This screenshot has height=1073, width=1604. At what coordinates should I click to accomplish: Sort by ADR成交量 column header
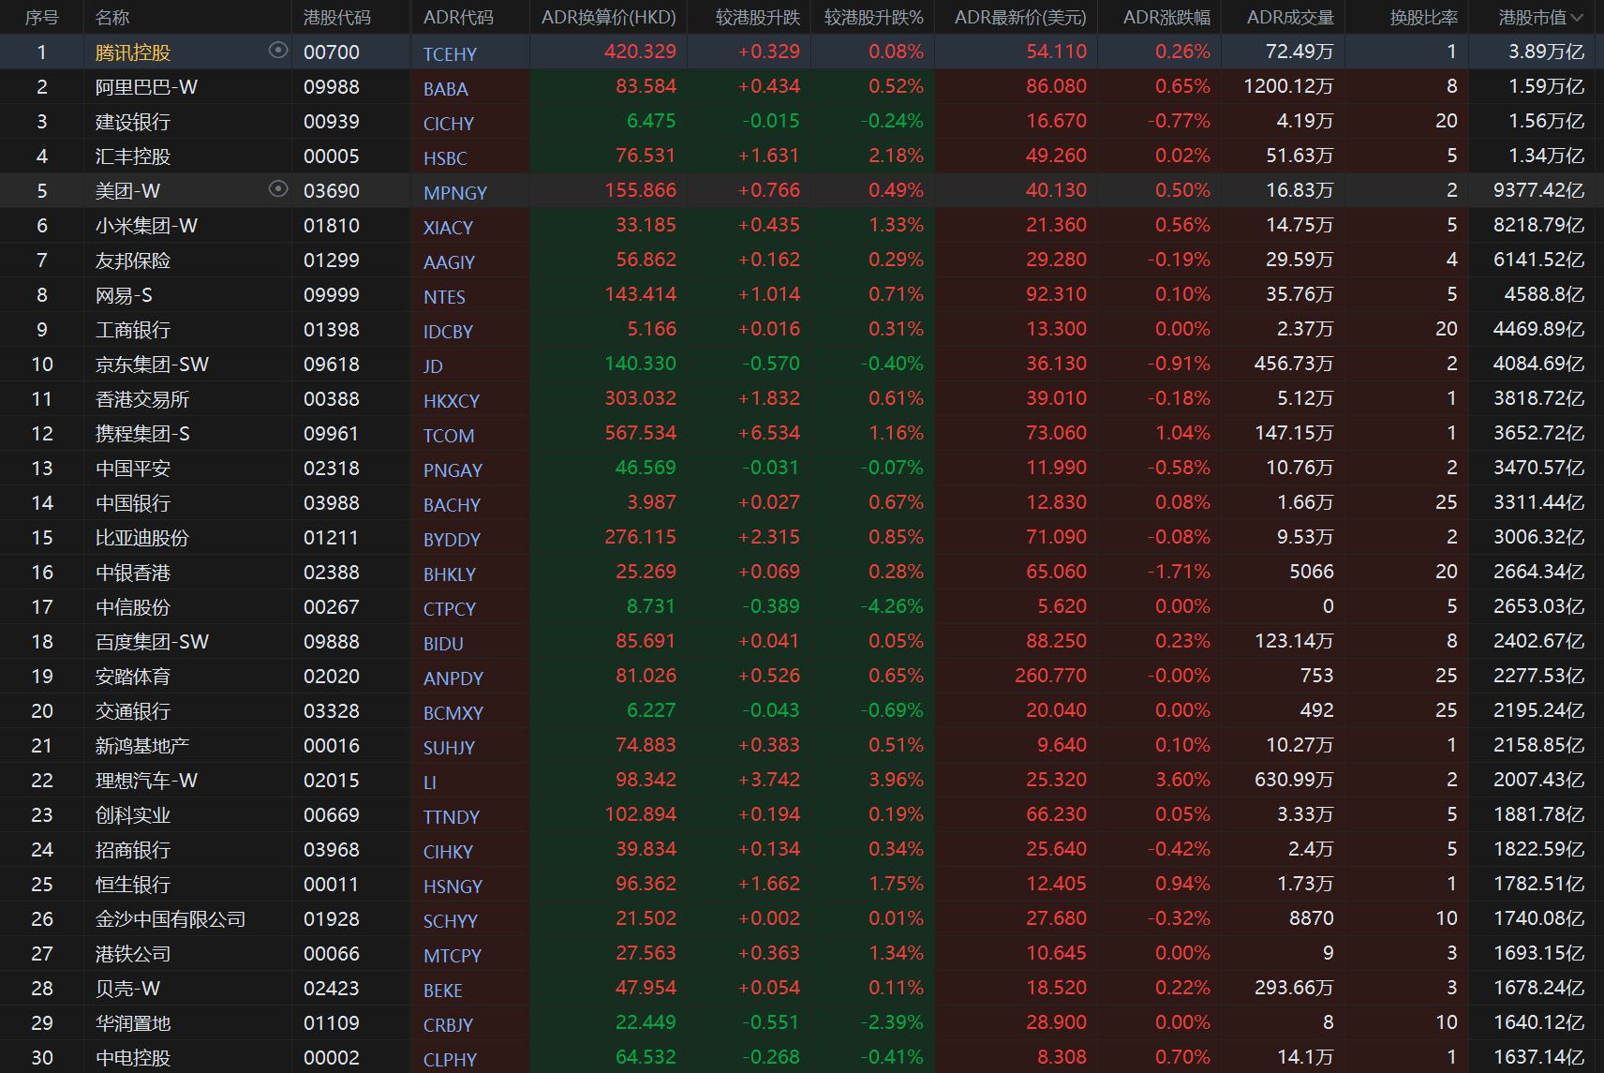pyautogui.click(x=1290, y=18)
